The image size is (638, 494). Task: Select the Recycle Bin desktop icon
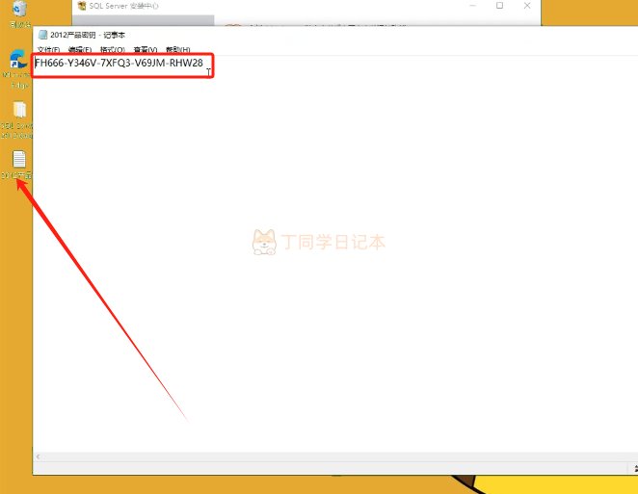(19, 14)
